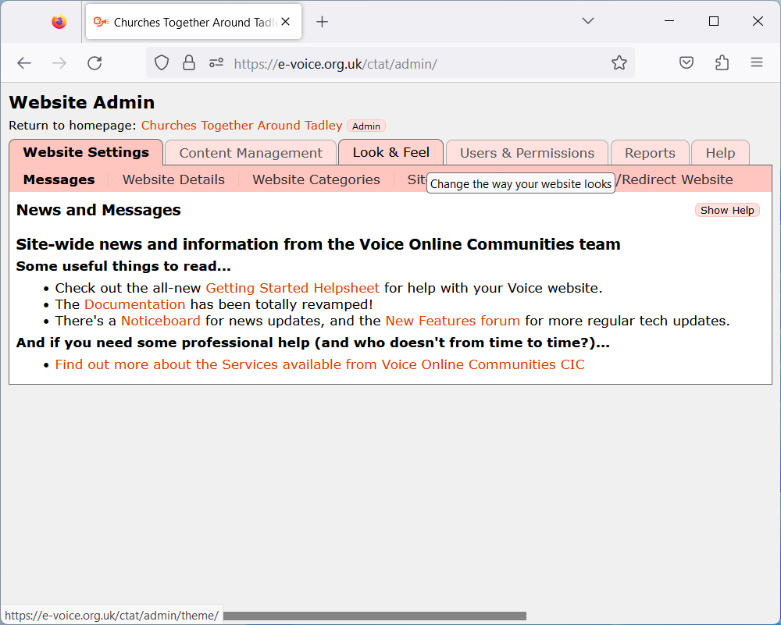This screenshot has width=781, height=625.
Task: Return to Churches Together Around Tadley homepage link
Action: click(x=241, y=126)
